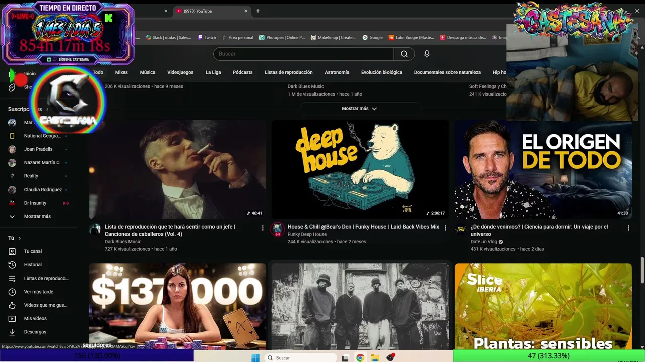Image resolution: width=645 pixels, height=362 pixels.
Task: Click the Listas de reproducción playlist icon
Action: pos(12,279)
